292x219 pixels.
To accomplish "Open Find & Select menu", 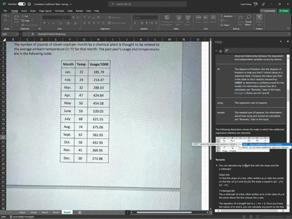I will (248, 20).
